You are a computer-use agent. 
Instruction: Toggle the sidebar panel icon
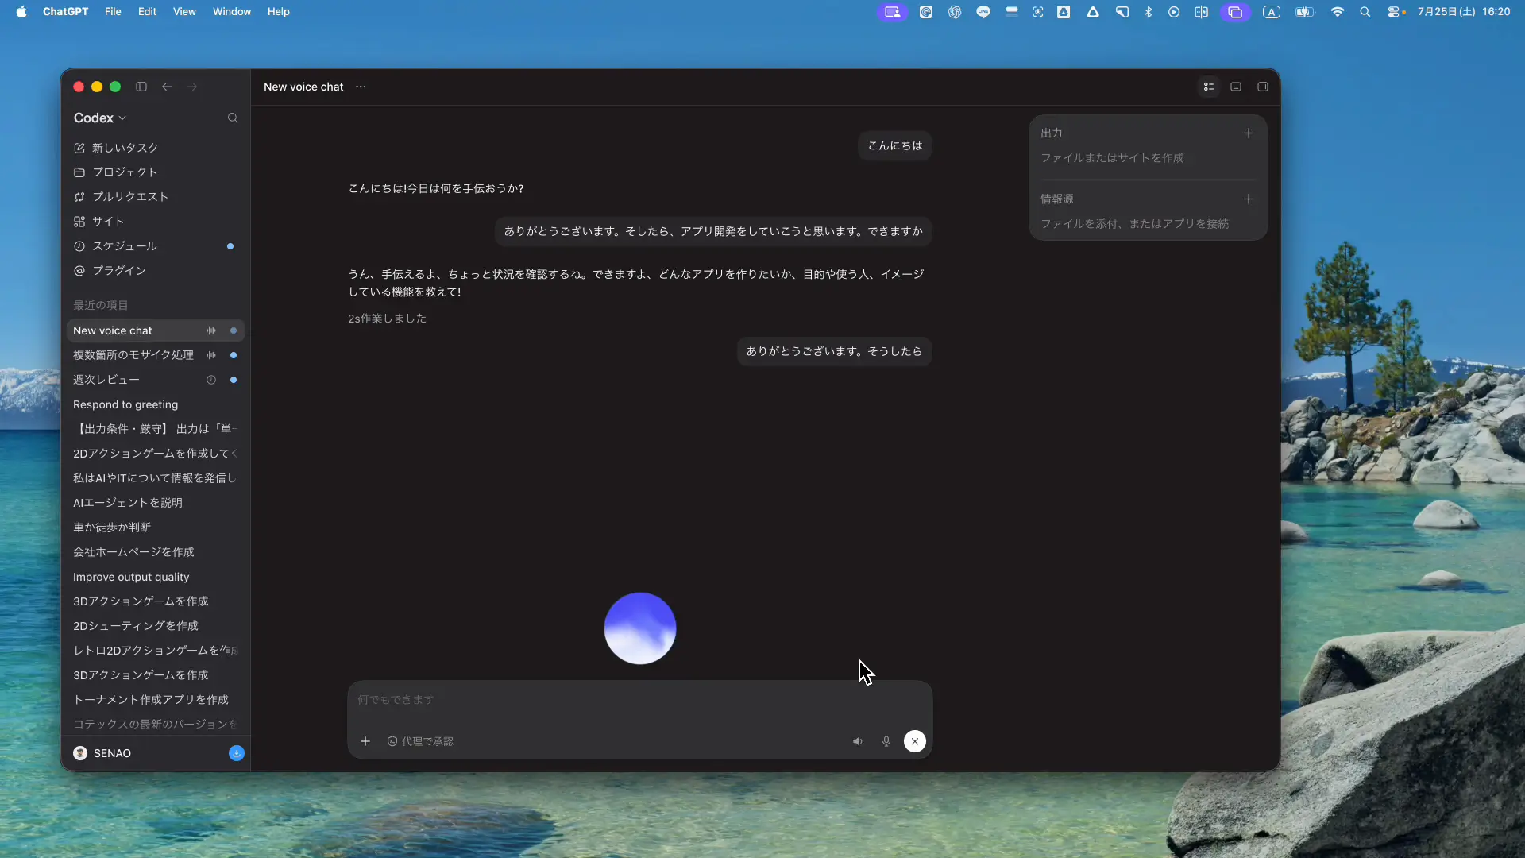coord(141,87)
